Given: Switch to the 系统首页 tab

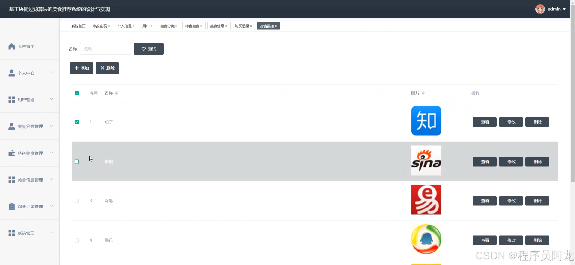Looking at the screenshot, I should point(78,26).
